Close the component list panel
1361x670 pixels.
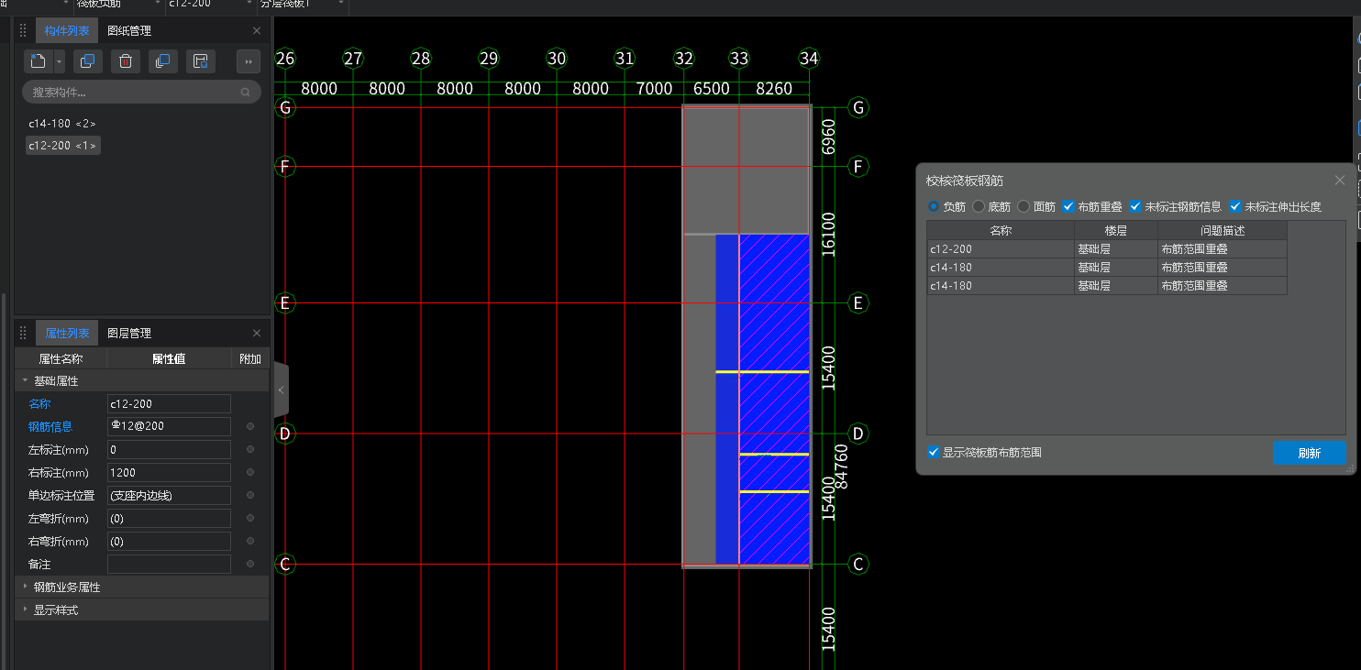[257, 30]
